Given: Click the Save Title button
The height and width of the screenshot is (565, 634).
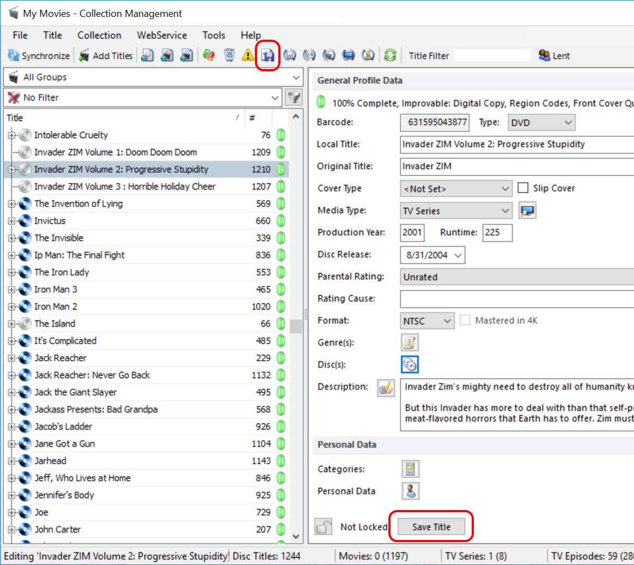Looking at the screenshot, I should (x=431, y=526).
